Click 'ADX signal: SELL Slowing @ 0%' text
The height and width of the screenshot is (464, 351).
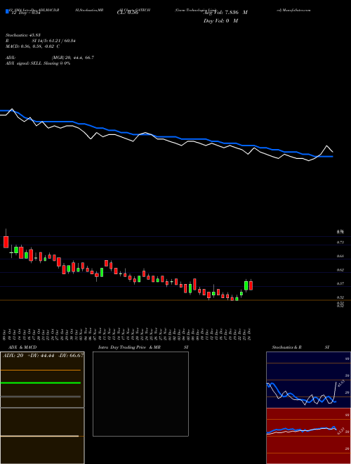38,63
